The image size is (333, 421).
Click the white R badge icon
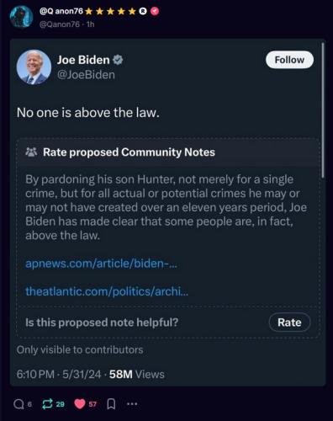(x=143, y=11)
